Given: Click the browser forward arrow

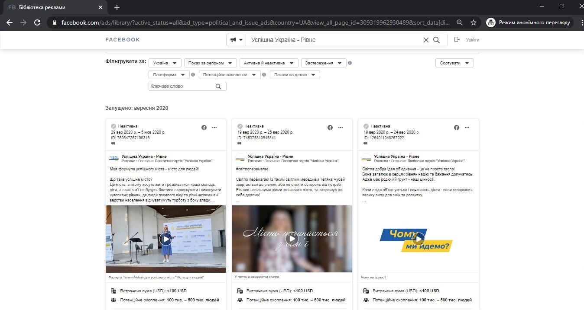Looking at the screenshot, I should [23, 22].
